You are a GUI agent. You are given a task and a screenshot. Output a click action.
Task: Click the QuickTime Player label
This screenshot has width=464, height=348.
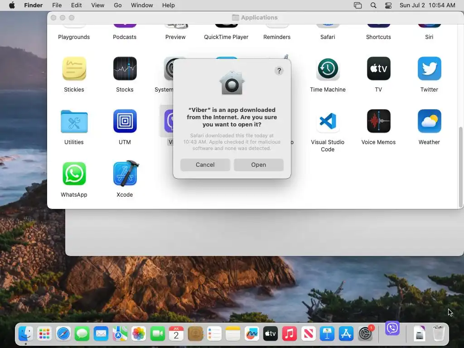click(x=226, y=37)
